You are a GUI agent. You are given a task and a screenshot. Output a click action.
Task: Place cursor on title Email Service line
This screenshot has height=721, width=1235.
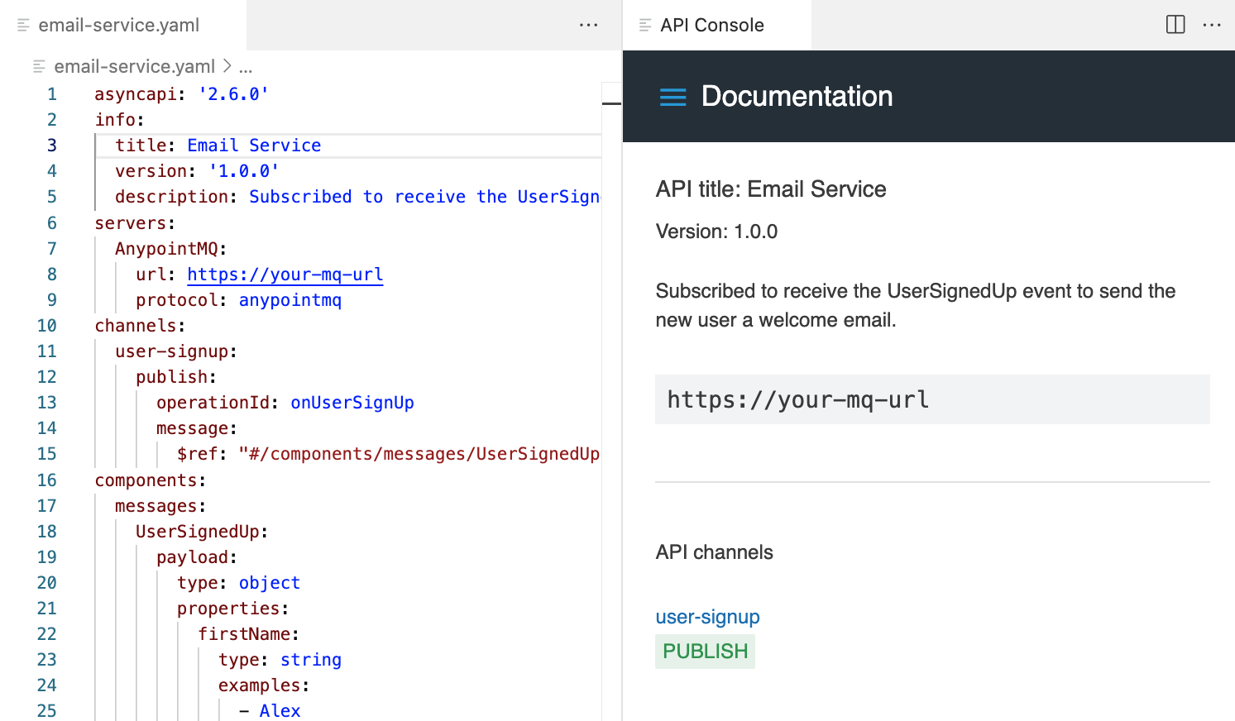click(347, 146)
